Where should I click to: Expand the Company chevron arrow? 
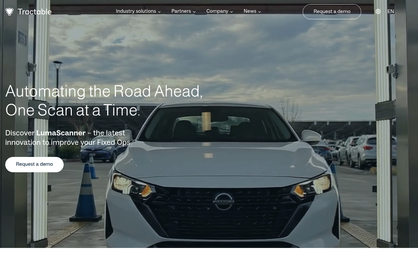pyautogui.click(x=232, y=12)
